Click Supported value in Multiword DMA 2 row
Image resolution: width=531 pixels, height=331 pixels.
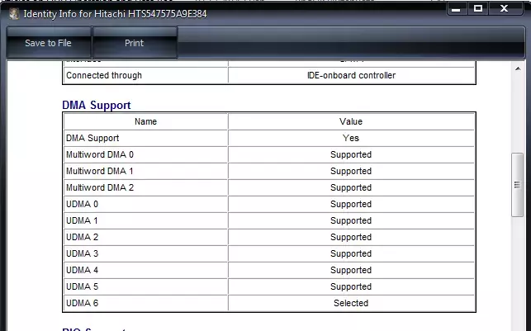point(351,187)
